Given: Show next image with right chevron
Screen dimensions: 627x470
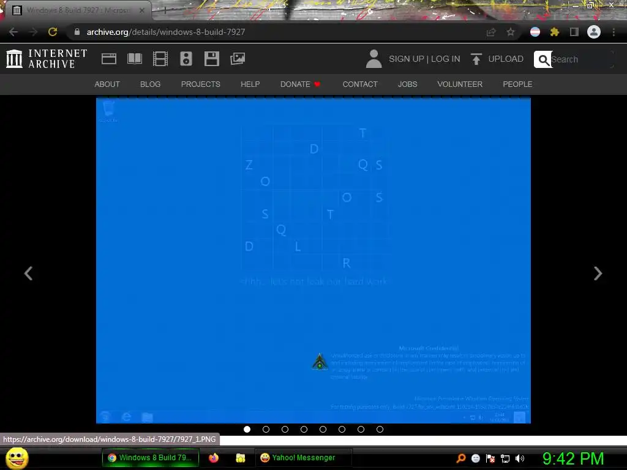Looking at the screenshot, I should coord(598,274).
